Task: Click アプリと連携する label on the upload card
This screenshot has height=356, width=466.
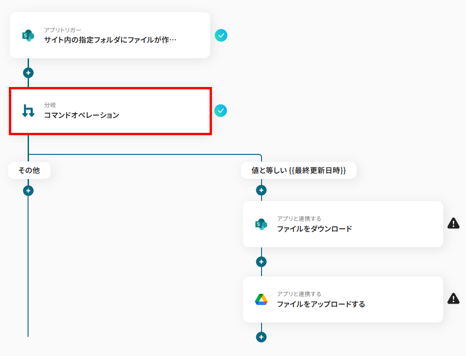Action: pyautogui.click(x=299, y=294)
